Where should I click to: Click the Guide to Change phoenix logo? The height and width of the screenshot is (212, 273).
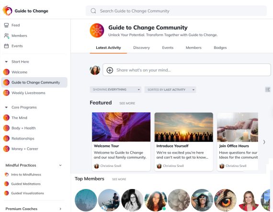(x=7, y=11)
